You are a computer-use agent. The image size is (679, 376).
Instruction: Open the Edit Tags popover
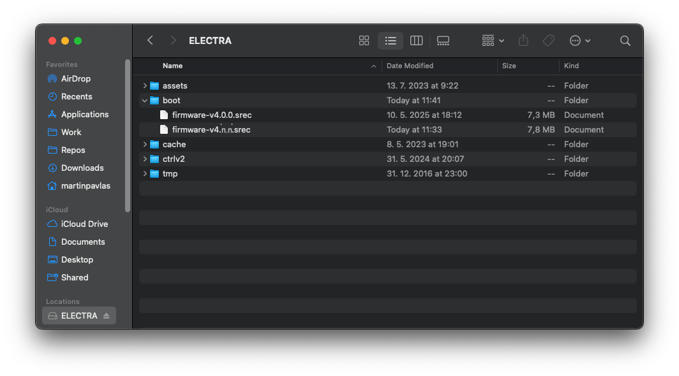coord(548,40)
